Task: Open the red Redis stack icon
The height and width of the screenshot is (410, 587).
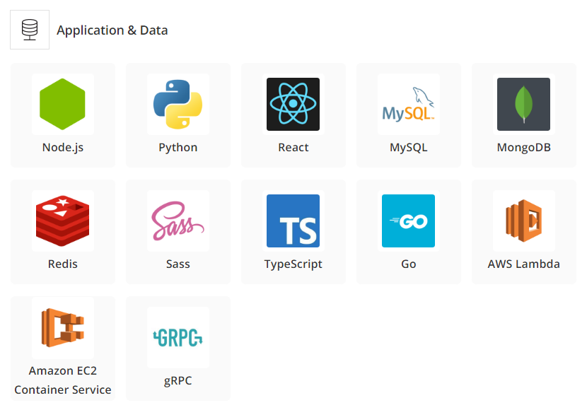Action: [x=62, y=221]
